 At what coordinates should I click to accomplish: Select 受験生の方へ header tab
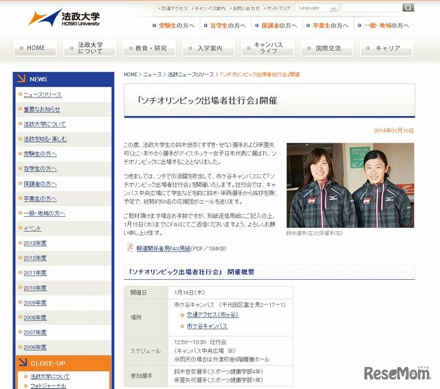[x=174, y=25]
